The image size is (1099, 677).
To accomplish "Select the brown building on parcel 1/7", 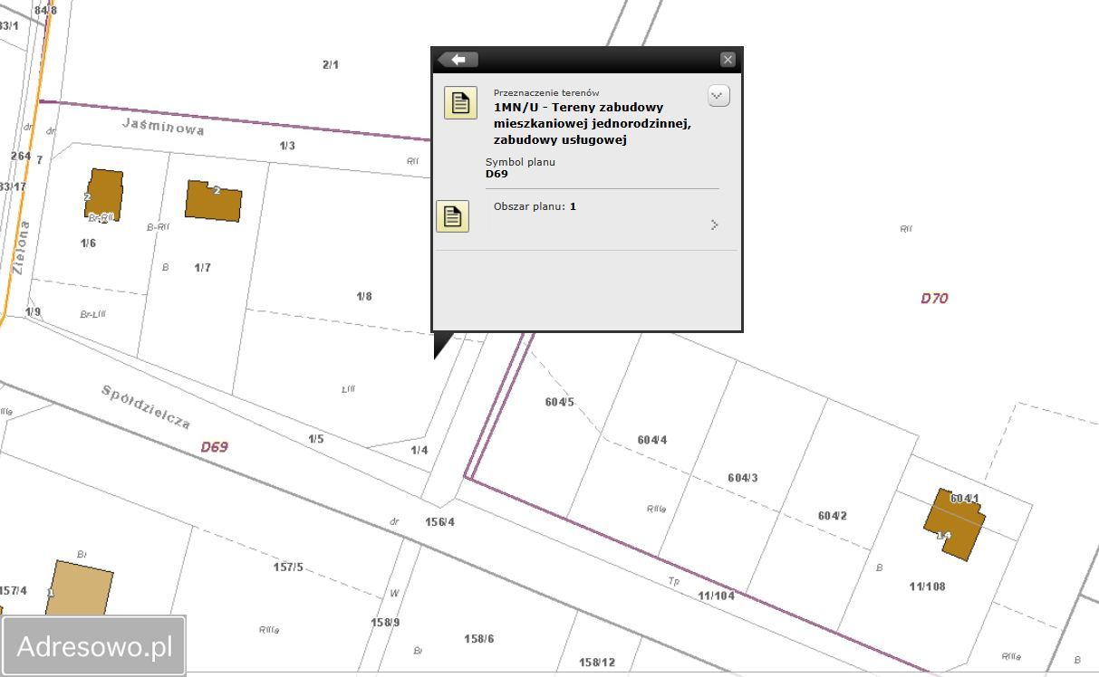I will coord(214,201).
